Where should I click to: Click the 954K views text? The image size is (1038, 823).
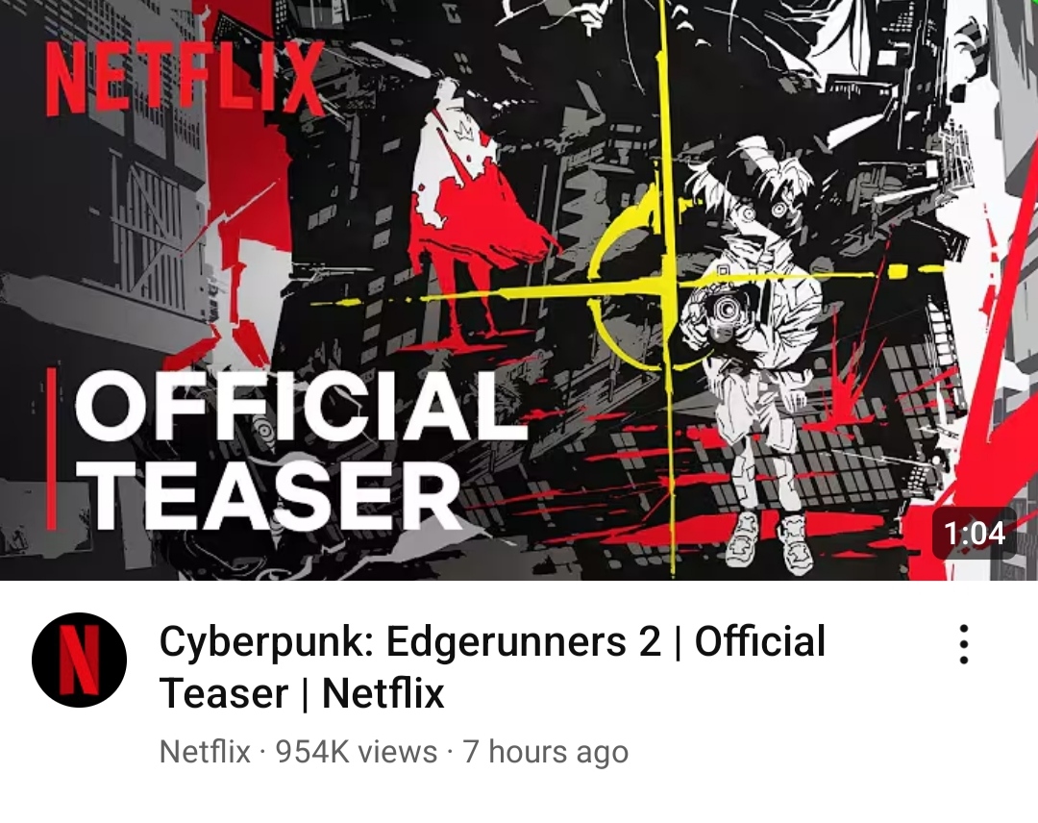[x=357, y=752]
